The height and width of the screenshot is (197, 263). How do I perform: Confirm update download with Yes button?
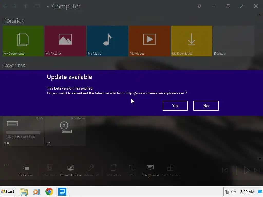175,106
